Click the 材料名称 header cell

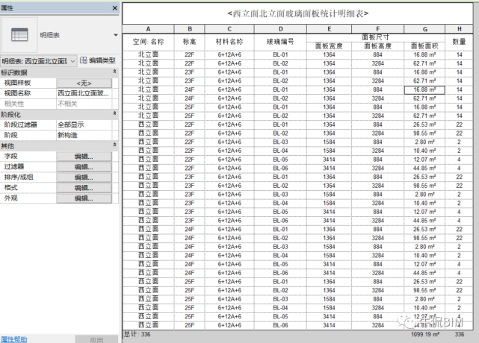229,42
